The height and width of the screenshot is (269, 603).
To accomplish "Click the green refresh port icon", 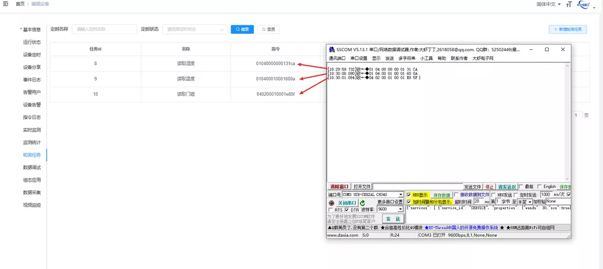I will coord(363,203).
